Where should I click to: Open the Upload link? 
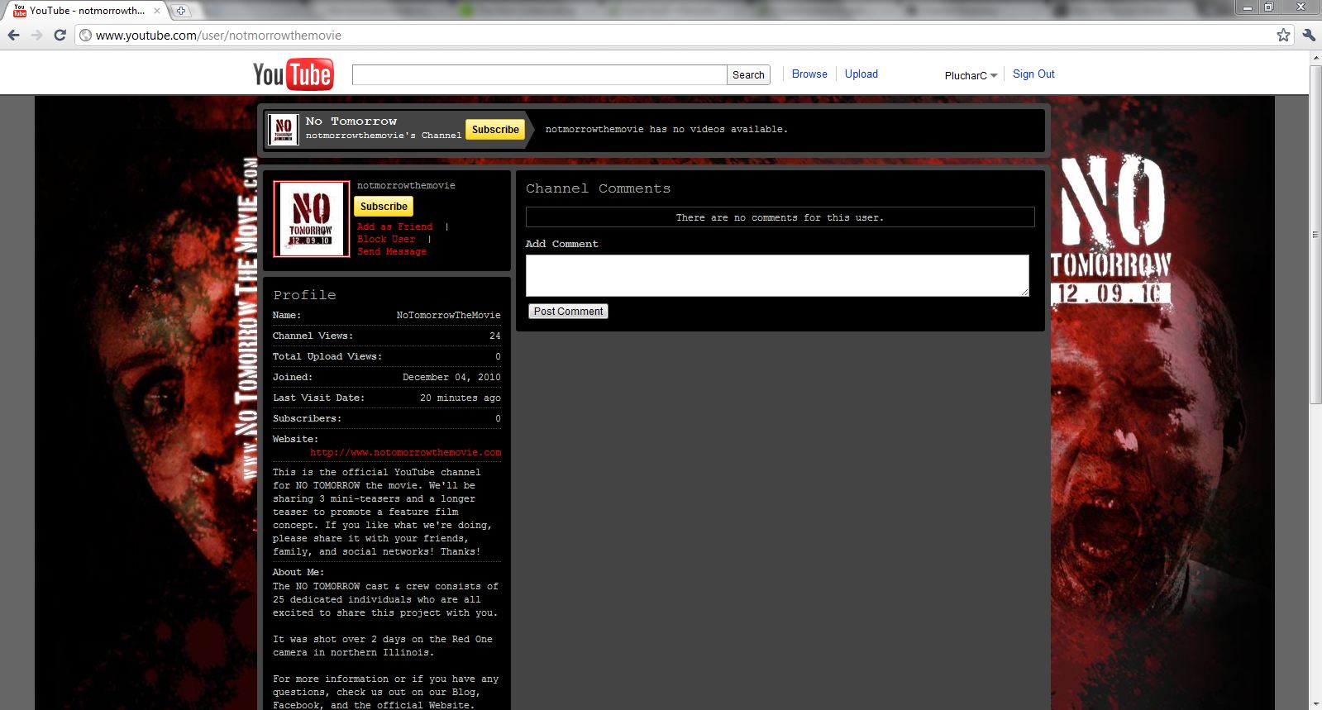(861, 74)
